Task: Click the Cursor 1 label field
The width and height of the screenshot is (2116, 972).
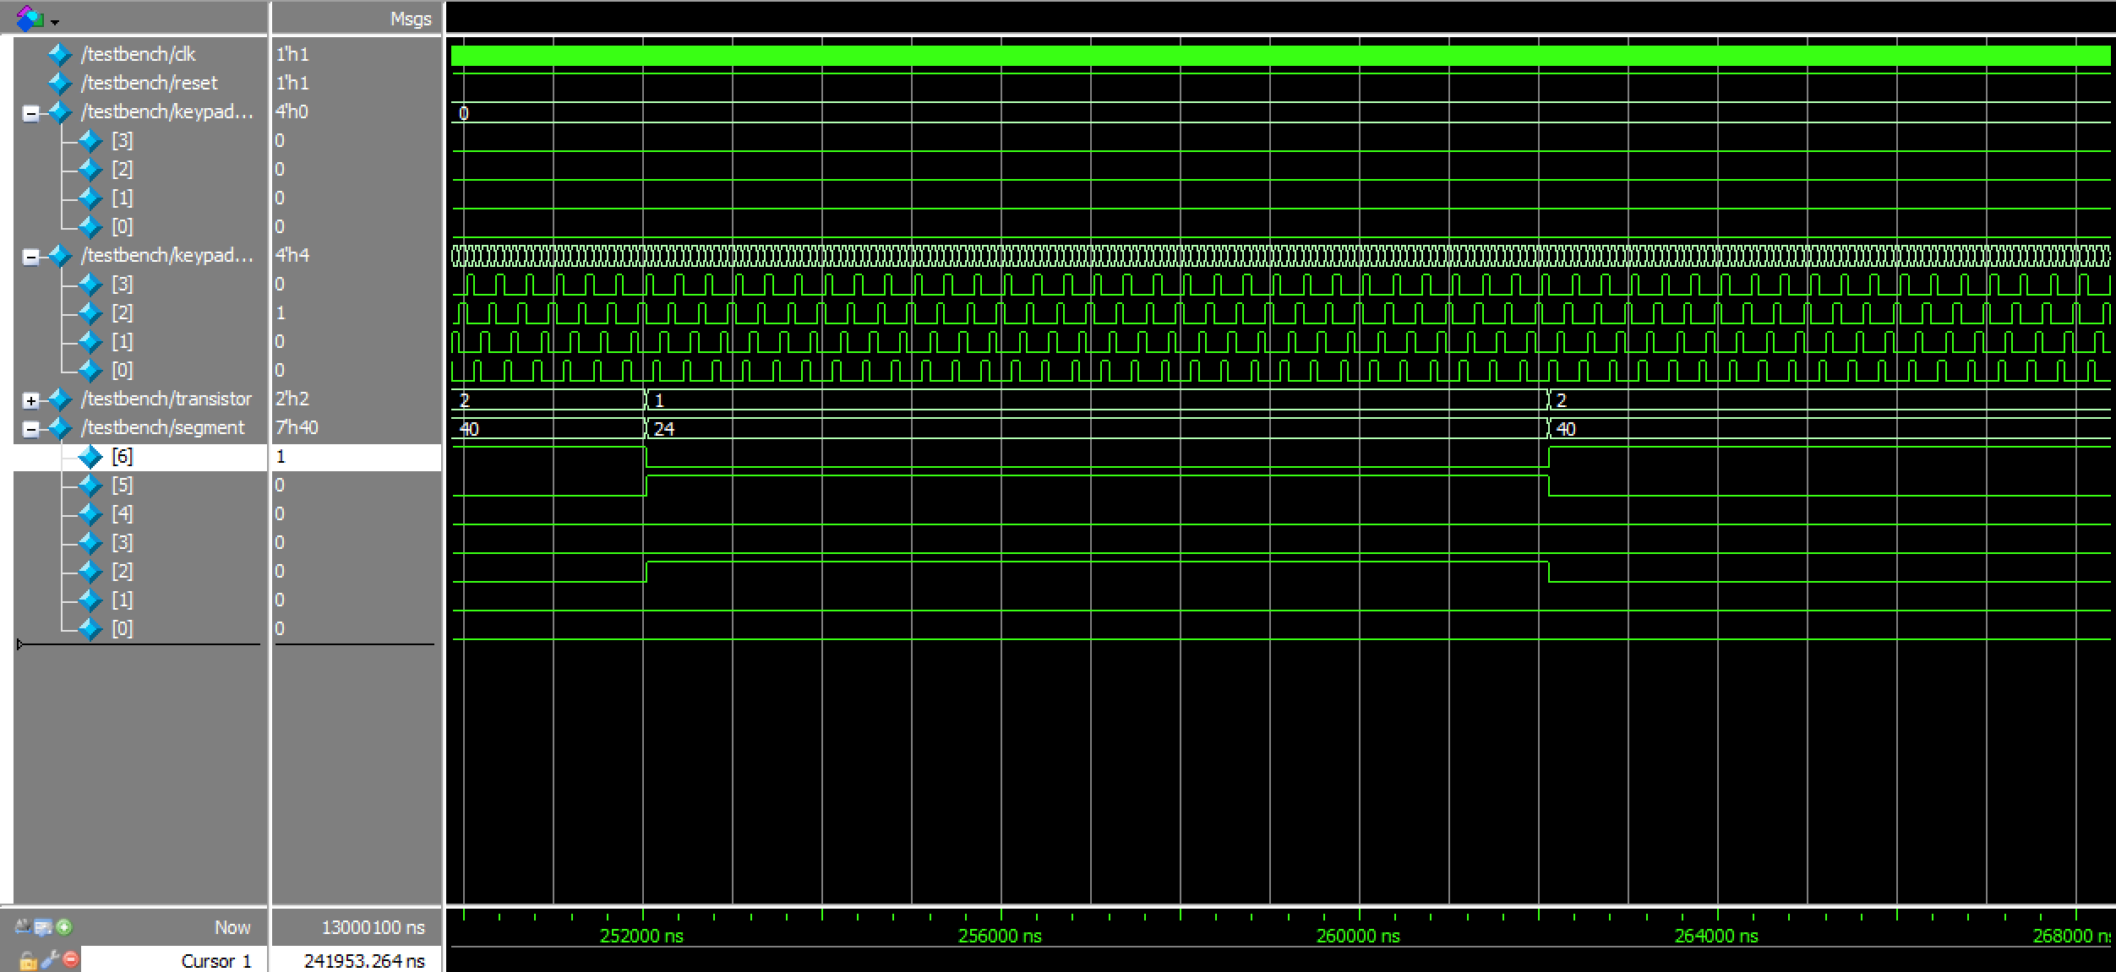Action: pyautogui.click(x=215, y=961)
